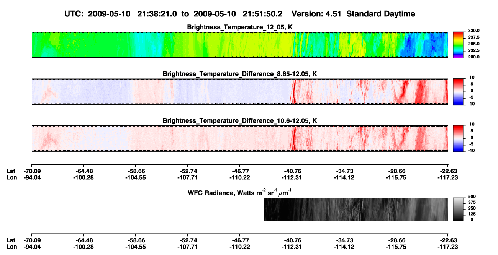Click the Brightness_Temperature_Difference_8.65-12.05 image strip
The image size is (498, 255).
click(239, 92)
